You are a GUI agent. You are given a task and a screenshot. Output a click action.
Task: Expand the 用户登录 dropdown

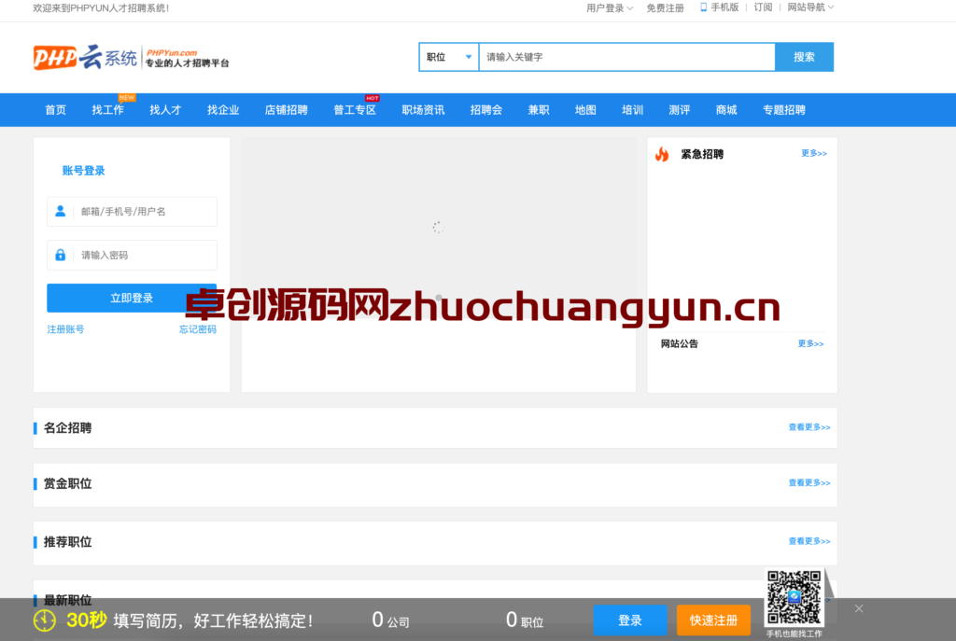[x=609, y=7]
